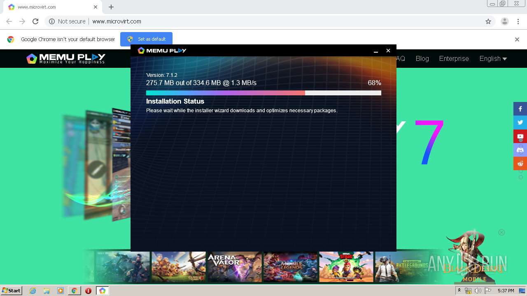View site info Not secure icon

pos(52,21)
